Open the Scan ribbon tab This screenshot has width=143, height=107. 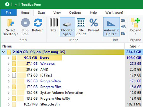pos(41,12)
